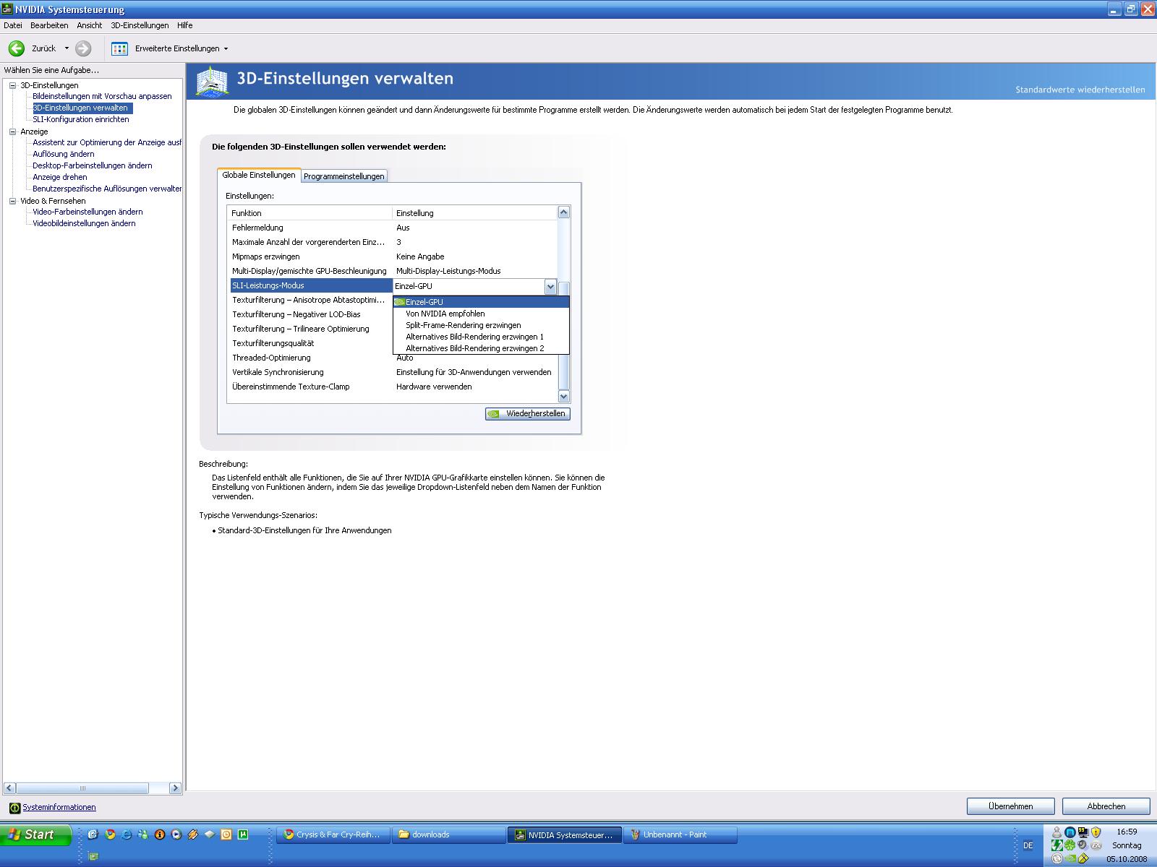Click the orange info circle Quick Launch icon

160,834
